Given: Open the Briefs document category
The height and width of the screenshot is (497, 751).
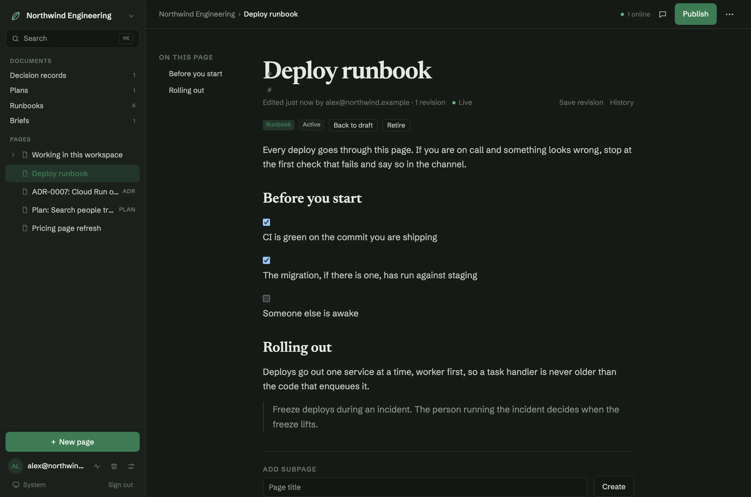Looking at the screenshot, I should 73,121.
